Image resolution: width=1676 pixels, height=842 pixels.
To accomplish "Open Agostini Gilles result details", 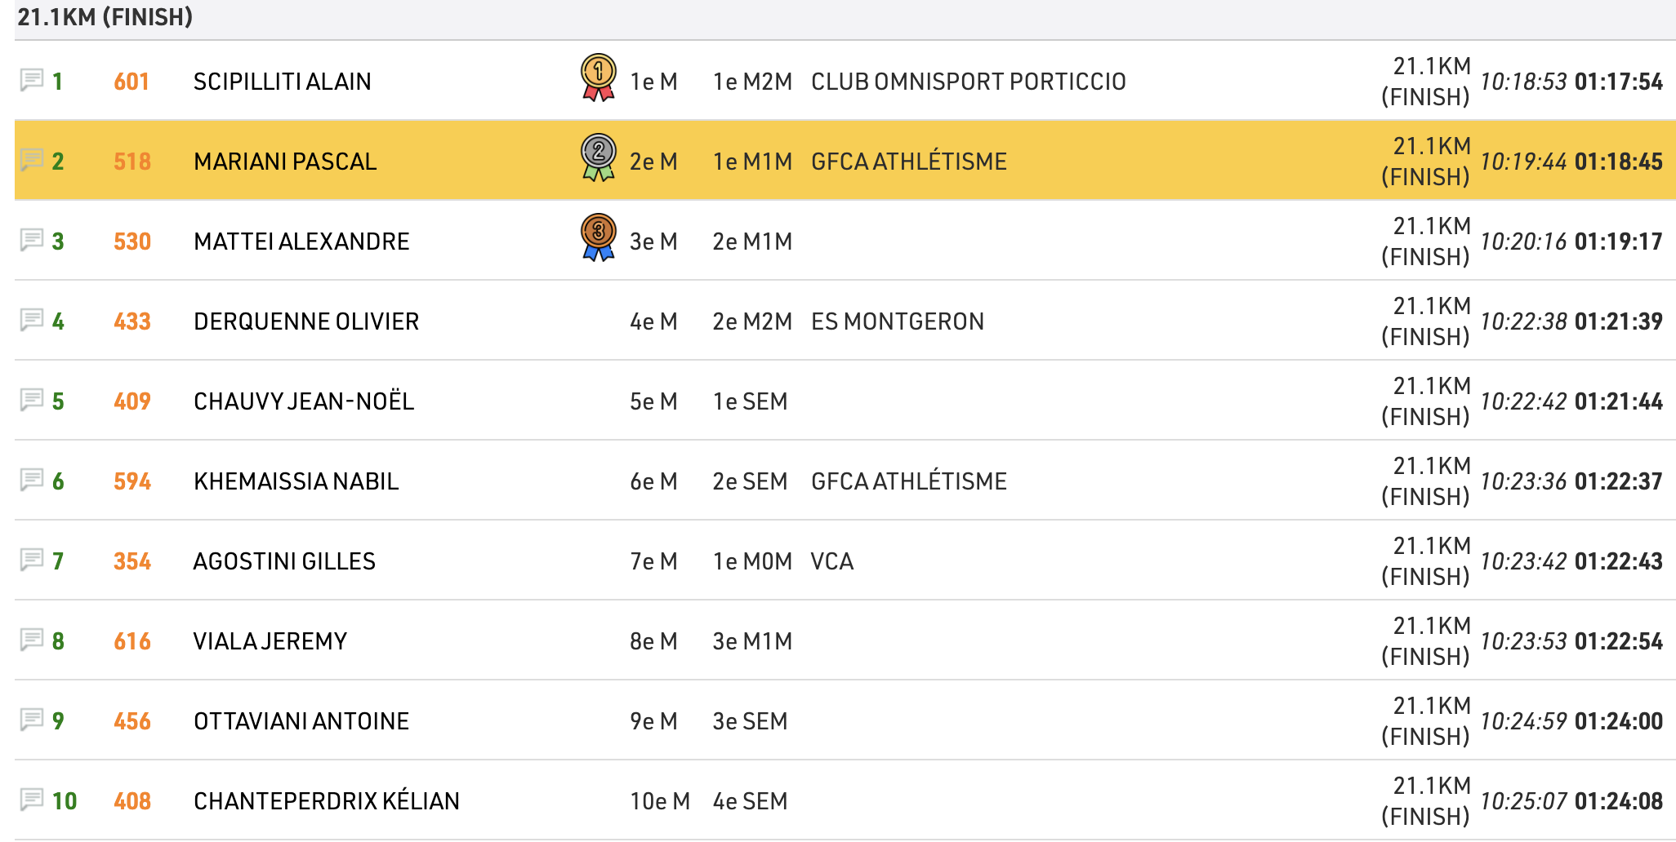I will click(x=284, y=561).
